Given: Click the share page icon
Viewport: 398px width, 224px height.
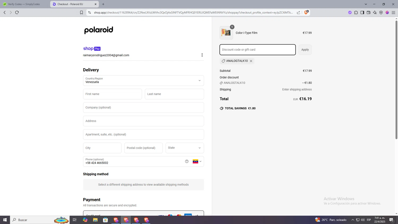Looking at the screenshot, I should 298,12.
